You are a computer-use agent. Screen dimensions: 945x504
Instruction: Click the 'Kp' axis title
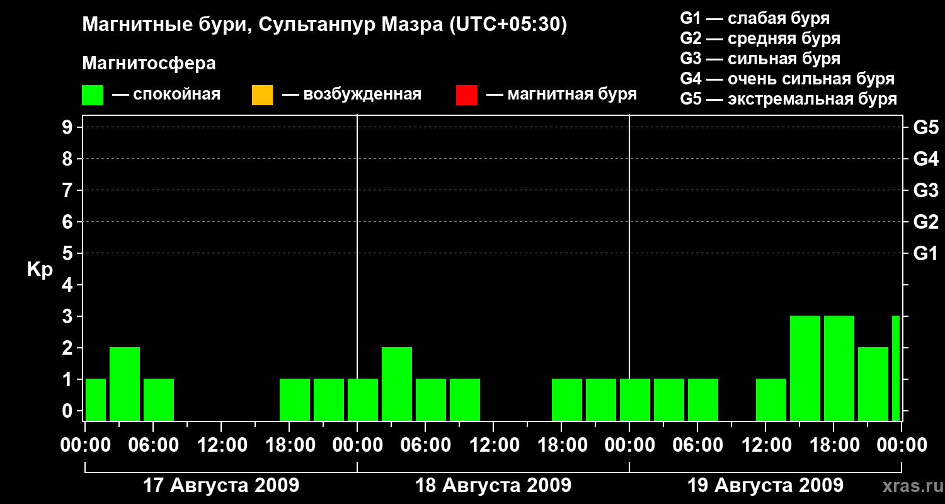pos(40,270)
